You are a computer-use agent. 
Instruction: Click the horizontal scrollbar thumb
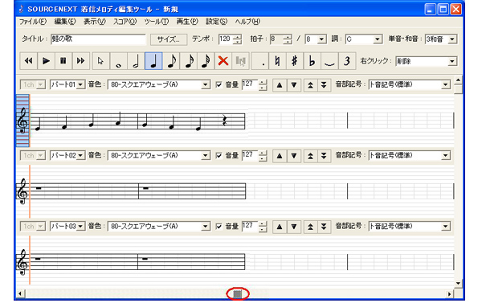pyautogui.click(x=238, y=294)
